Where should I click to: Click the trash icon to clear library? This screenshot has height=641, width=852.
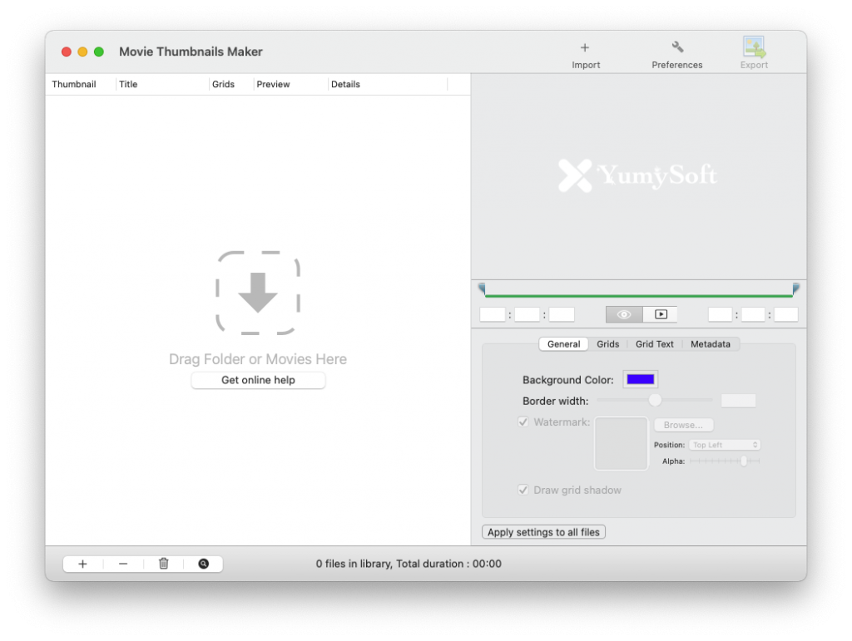point(164,564)
